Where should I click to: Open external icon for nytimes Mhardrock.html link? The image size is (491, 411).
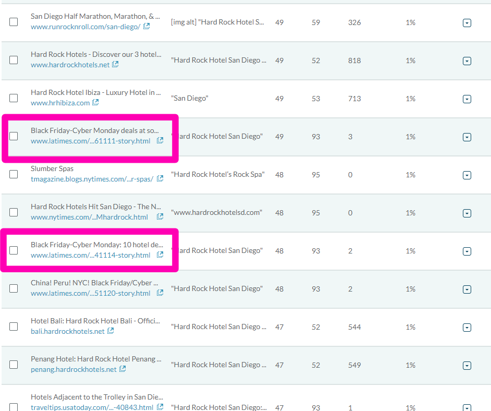160,216
